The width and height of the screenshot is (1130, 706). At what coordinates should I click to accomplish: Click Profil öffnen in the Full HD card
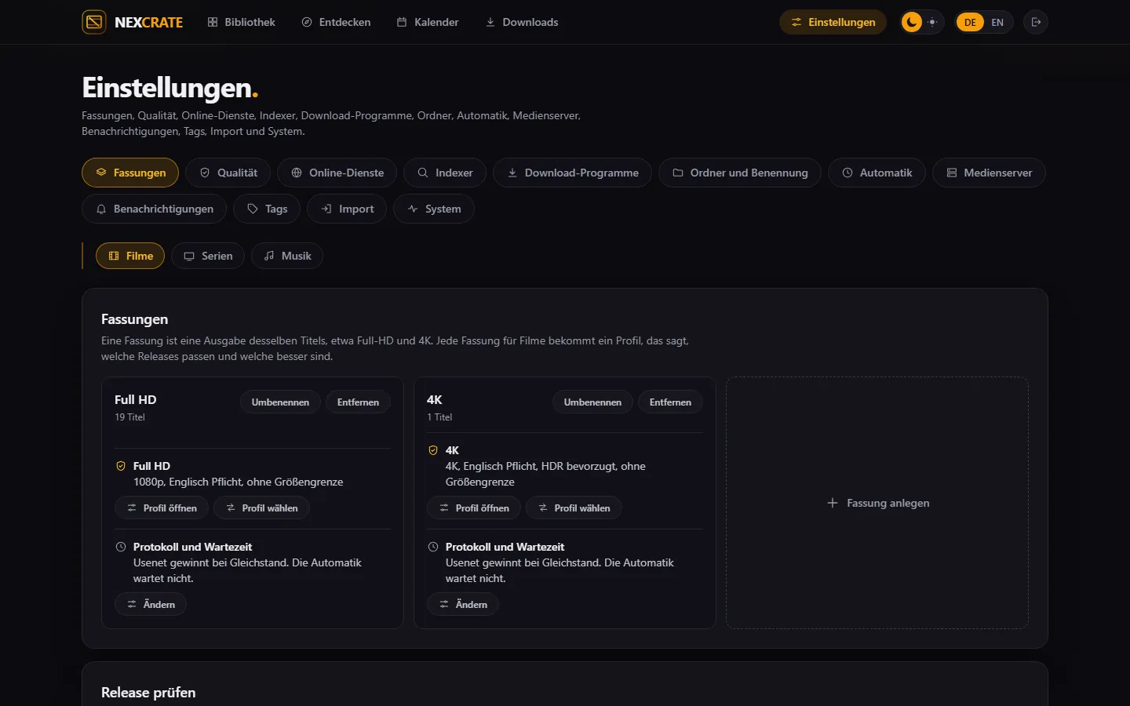(162, 508)
